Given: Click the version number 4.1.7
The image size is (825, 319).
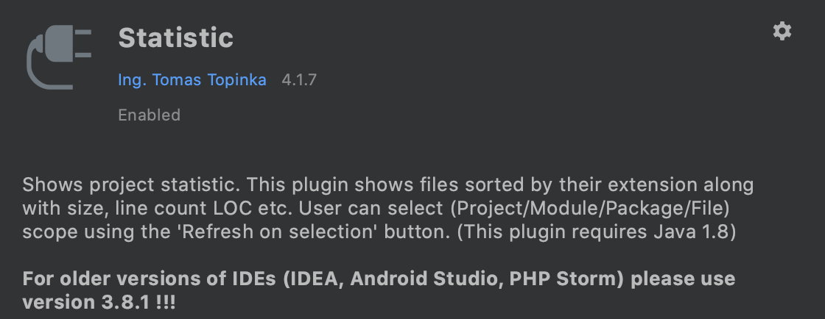Looking at the screenshot, I should click(x=299, y=80).
